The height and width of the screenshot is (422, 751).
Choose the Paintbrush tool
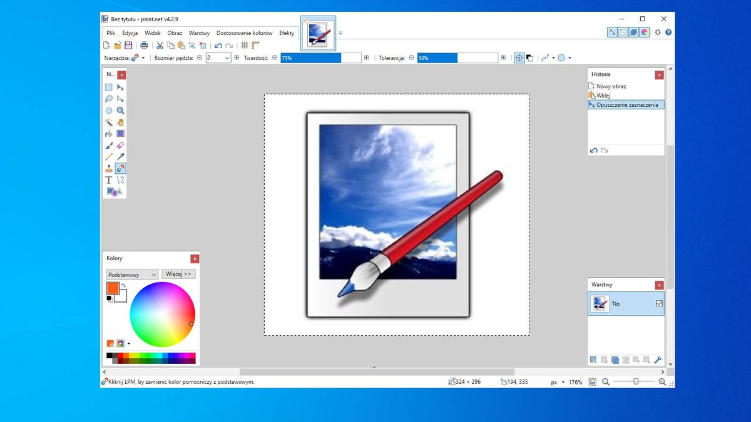[109, 145]
